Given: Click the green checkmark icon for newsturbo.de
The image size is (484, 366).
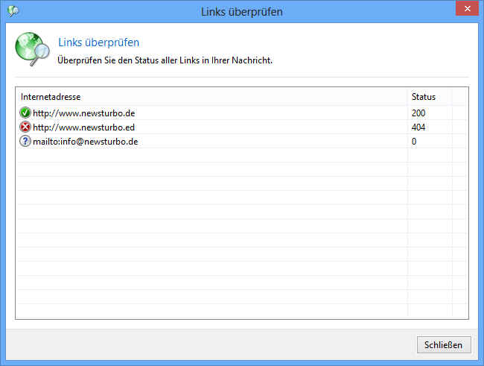Looking at the screenshot, I should 25,113.
